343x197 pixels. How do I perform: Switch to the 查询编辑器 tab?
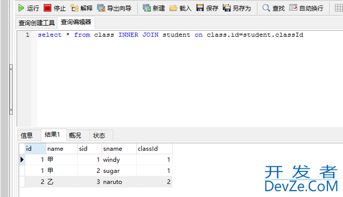point(76,22)
